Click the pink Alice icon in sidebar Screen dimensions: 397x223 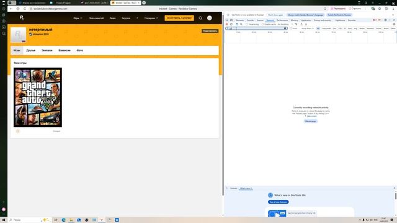point(4,209)
